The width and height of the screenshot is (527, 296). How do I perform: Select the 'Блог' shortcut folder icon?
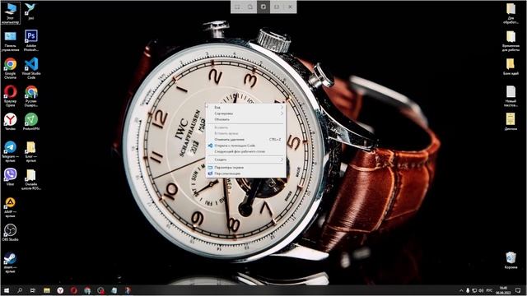coord(31,151)
